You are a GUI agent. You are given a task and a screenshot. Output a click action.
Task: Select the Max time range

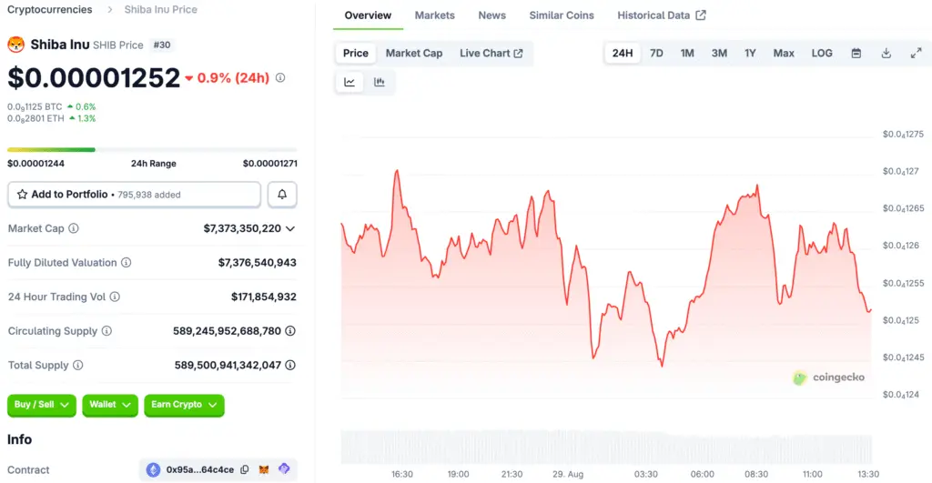[x=784, y=53]
